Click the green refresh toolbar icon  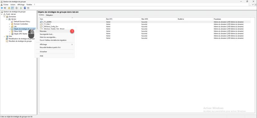click(21, 8)
